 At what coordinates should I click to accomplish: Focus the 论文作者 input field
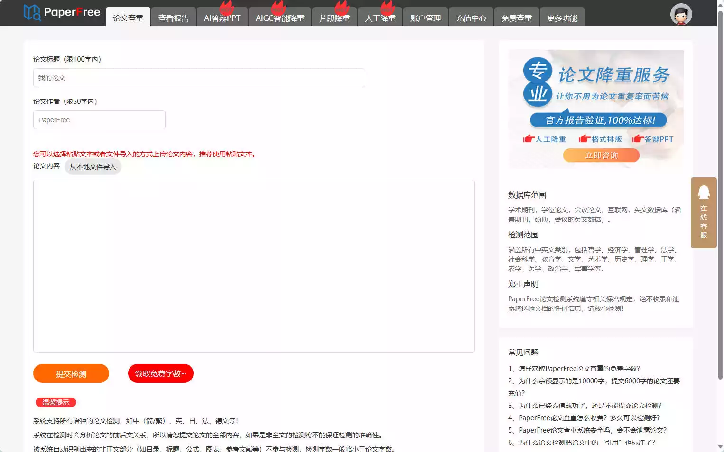(x=99, y=120)
